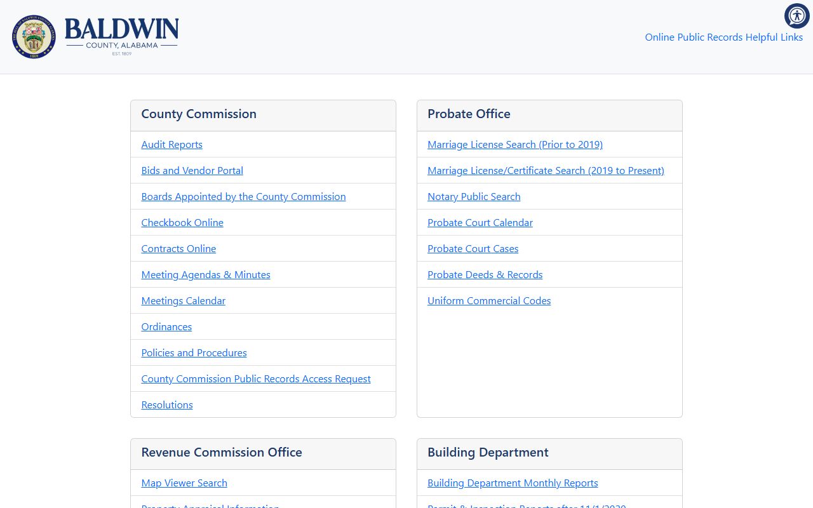
Task: Open Probate Court Cases
Action: [473, 249]
